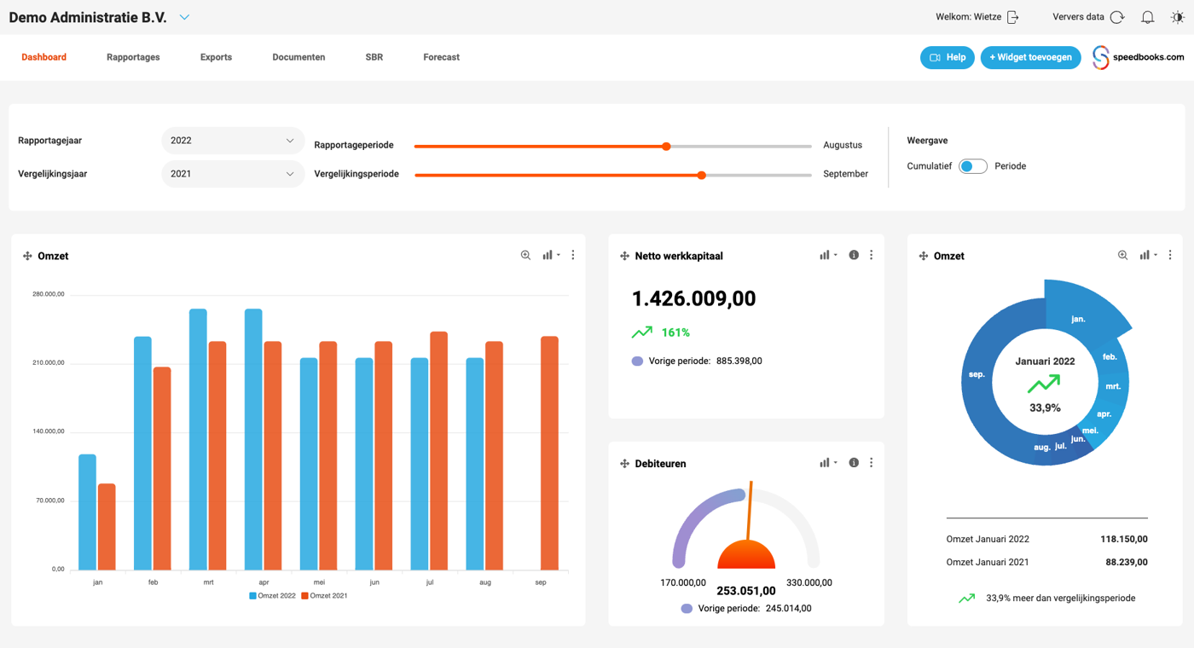Click the notification bell icon
This screenshot has width=1194, height=648.
click(x=1148, y=17)
